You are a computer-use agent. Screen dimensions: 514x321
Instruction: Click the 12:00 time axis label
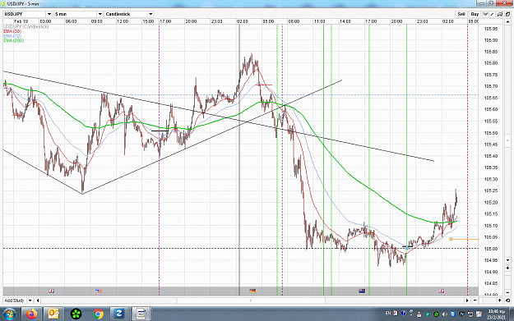pos(123,21)
